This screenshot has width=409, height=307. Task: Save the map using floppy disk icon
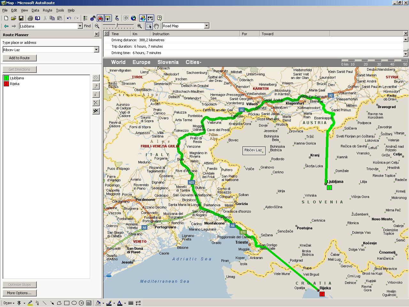point(21,18)
